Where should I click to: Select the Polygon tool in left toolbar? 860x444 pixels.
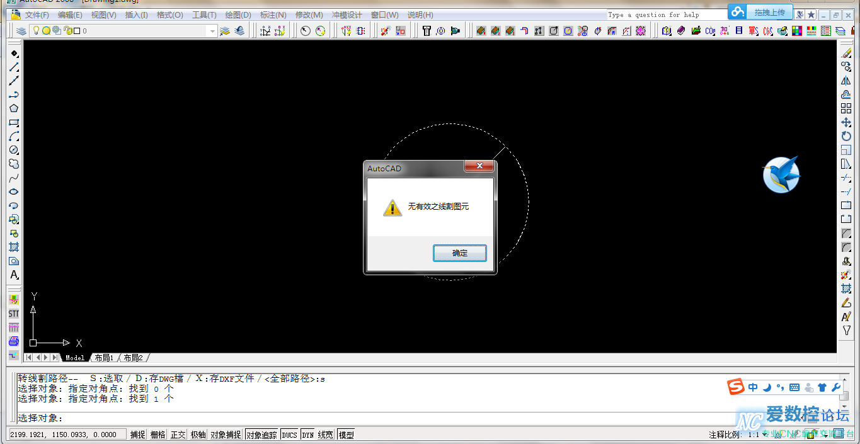click(14, 108)
